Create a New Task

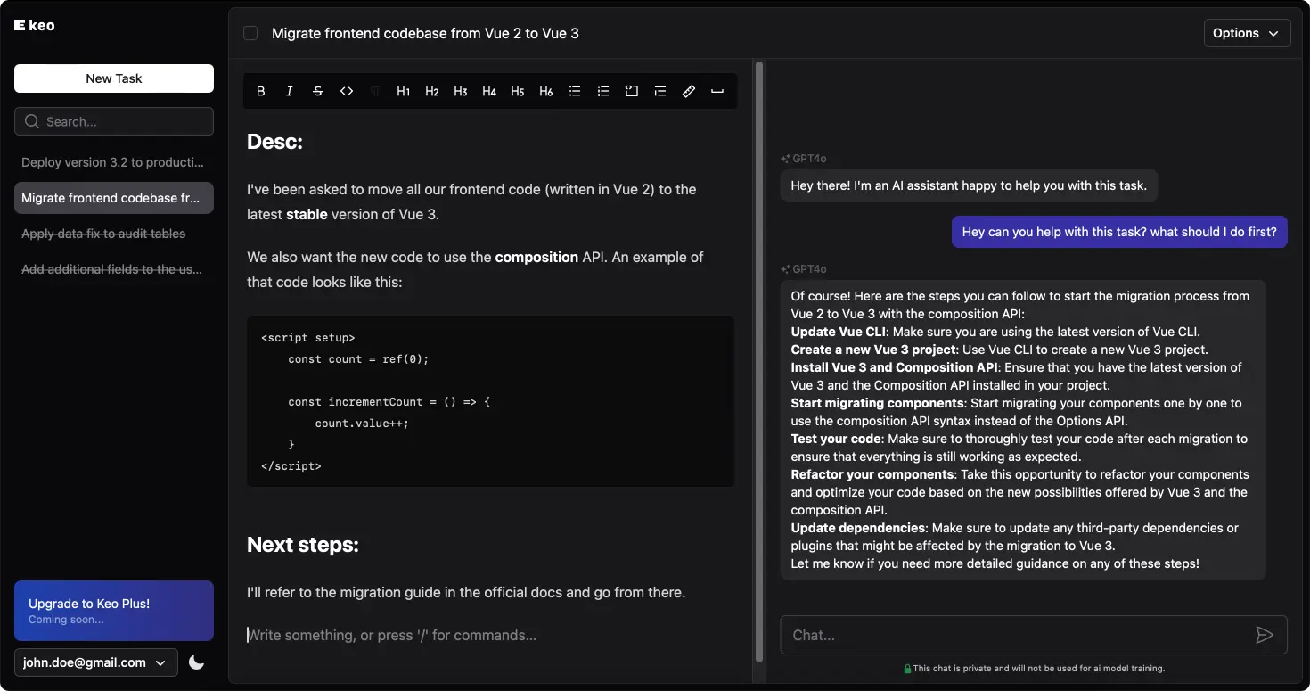(114, 78)
